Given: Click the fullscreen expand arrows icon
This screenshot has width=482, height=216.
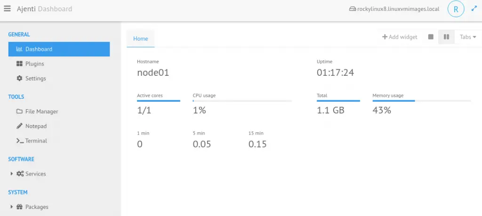Looking at the screenshot, I should point(474,9).
